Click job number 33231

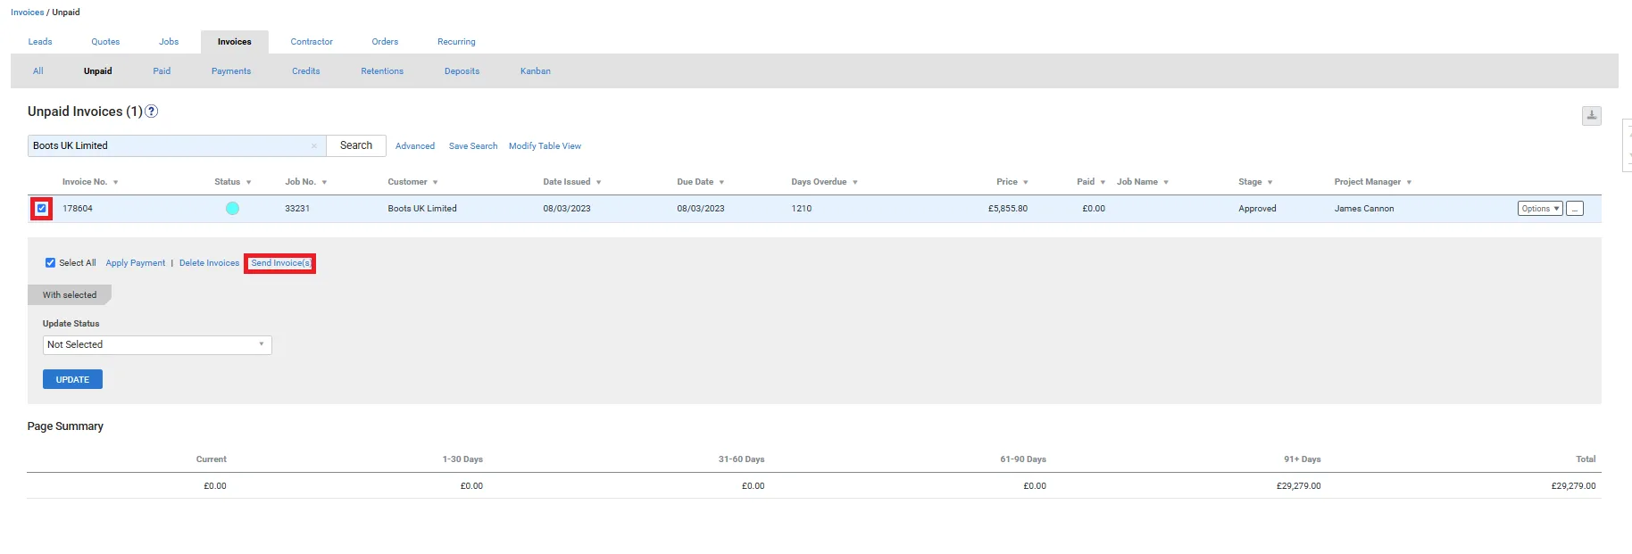coord(297,209)
